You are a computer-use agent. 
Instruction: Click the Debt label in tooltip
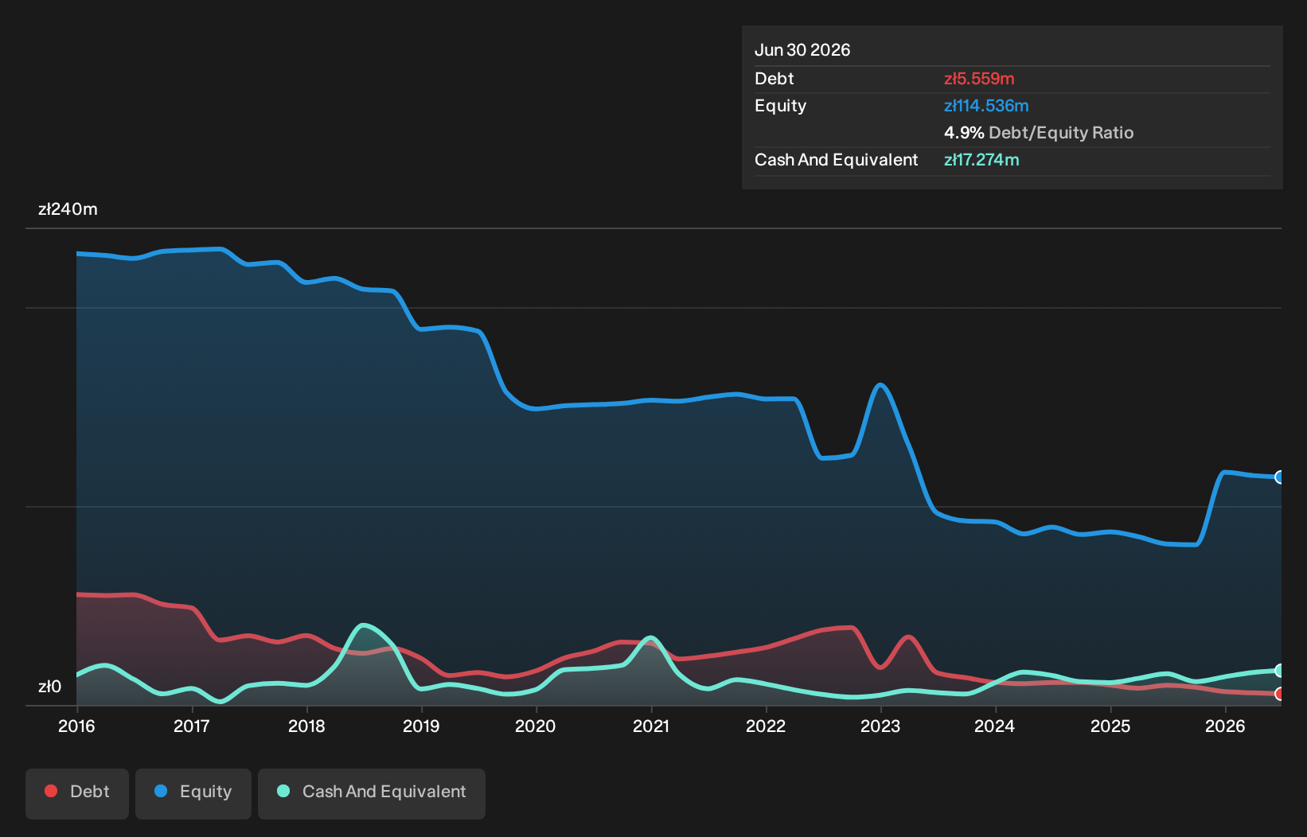[x=774, y=79]
